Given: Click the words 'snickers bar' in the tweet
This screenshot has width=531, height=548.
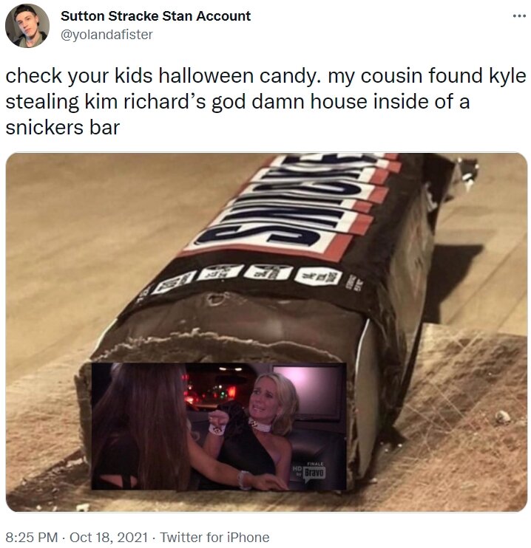Looking at the screenshot, I should tap(63, 128).
